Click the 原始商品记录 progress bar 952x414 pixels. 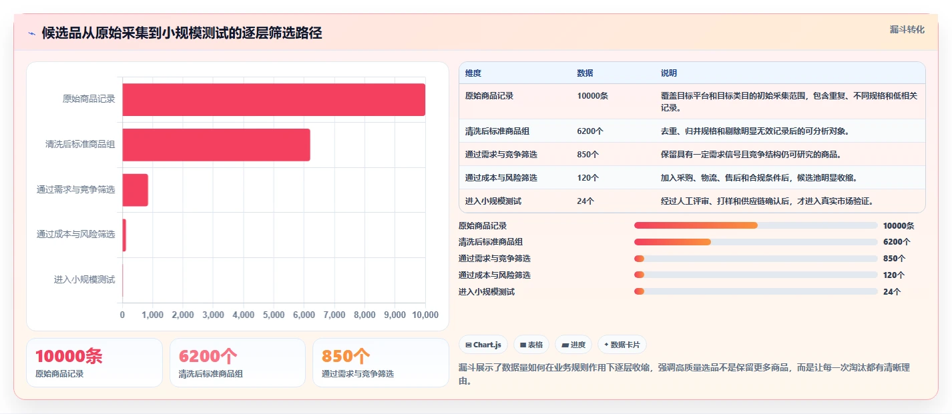pos(756,225)
